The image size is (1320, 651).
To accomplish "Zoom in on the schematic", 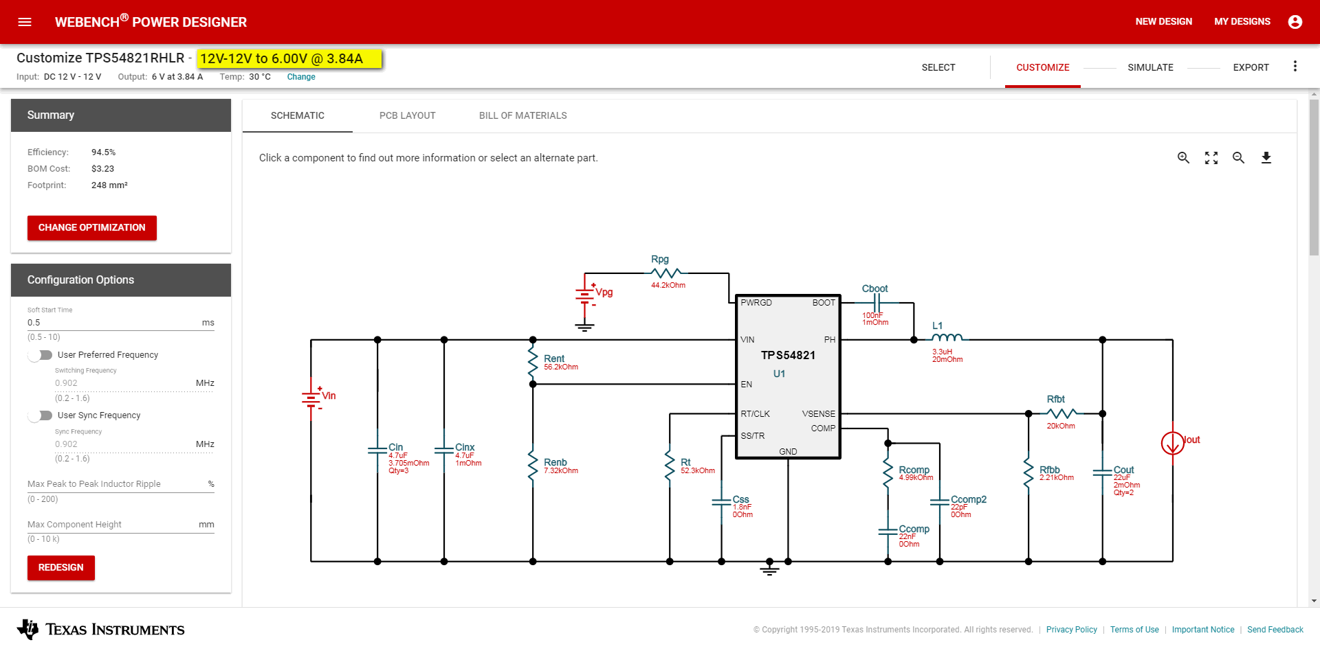I will click(1183, 158).
